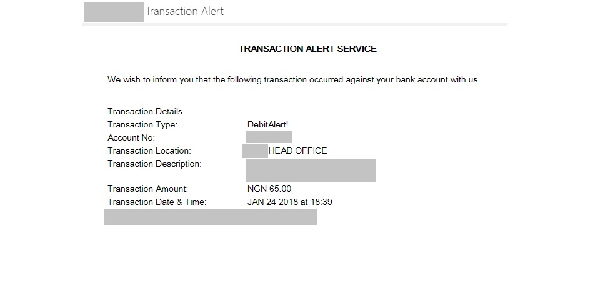The height and width of the screenshot is (281, 600).
Task: Select the Transaction Location label
Action: (x=149, y=150)
